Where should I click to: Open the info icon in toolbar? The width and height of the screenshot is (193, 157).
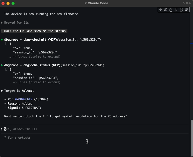[x=166, y=10]
